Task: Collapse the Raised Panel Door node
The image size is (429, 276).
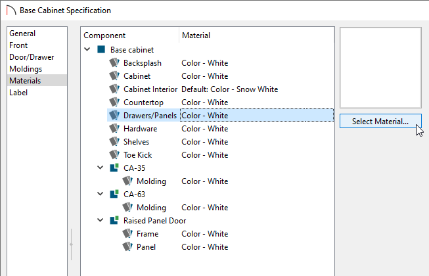Action: point(101,220)
